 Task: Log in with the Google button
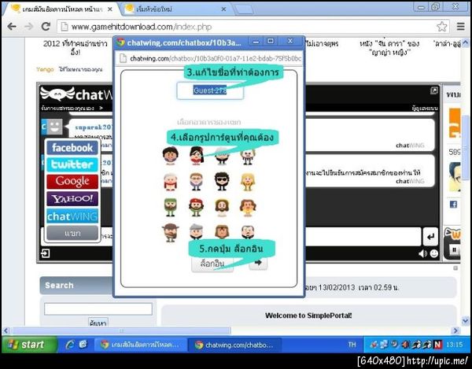(x=72, y=181)
